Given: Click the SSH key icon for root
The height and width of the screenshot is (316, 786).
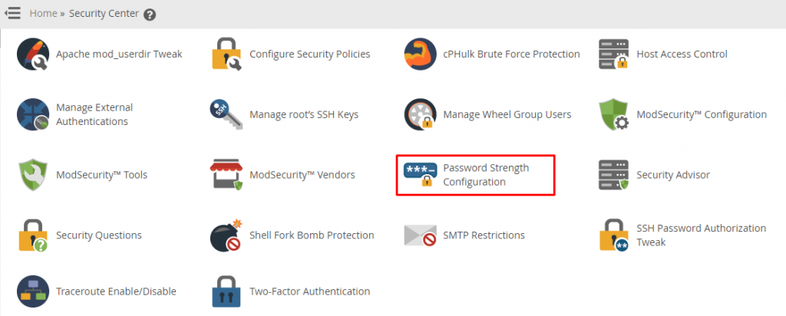Looking at the screenshot, I should [226, 115].
